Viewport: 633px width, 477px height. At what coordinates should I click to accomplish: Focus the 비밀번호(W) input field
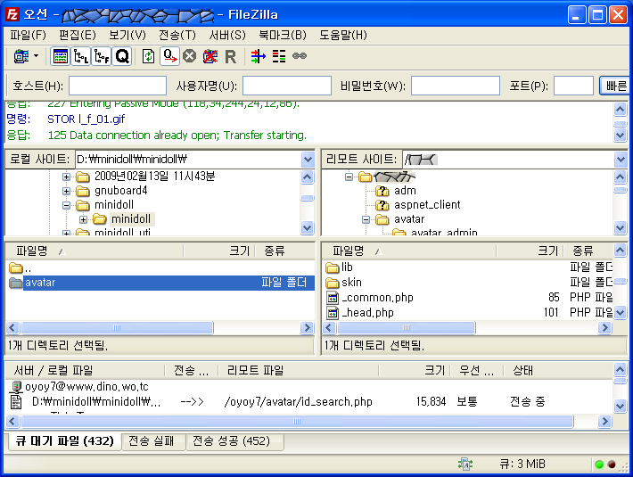[456, 86]
